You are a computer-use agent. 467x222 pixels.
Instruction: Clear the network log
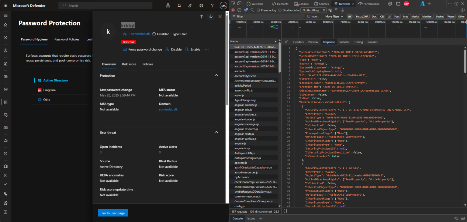(x=239, y=10)
